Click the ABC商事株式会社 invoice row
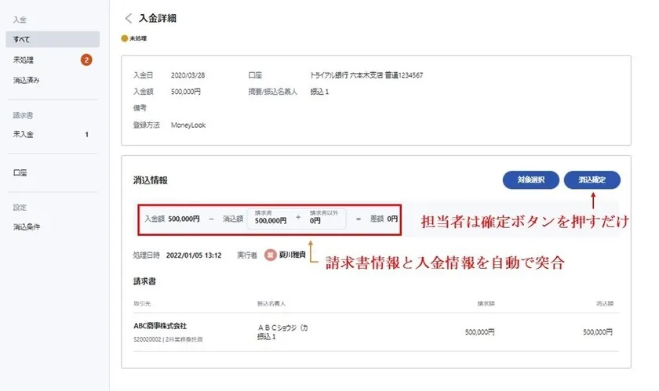Screen dimensions: 659x391 376,331
